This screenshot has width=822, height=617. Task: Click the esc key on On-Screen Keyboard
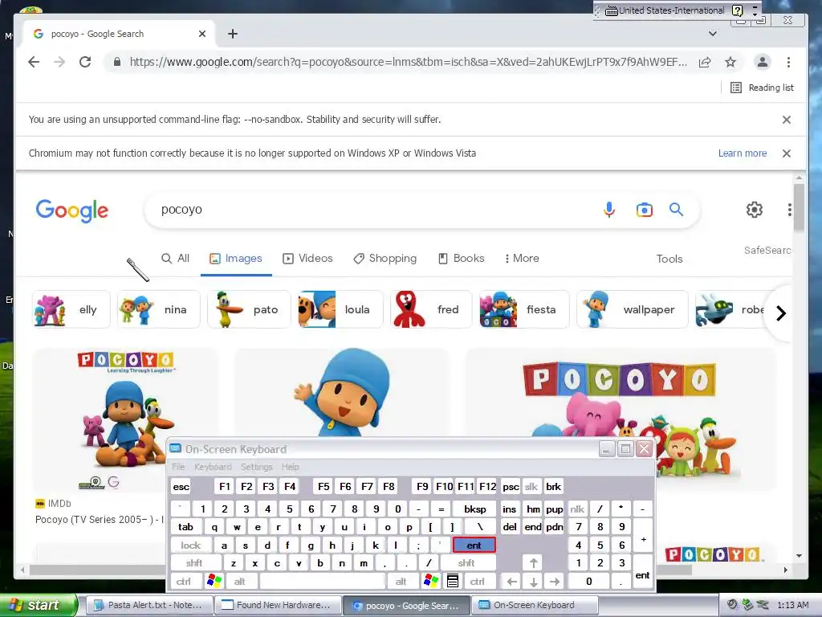coord(181,487)
